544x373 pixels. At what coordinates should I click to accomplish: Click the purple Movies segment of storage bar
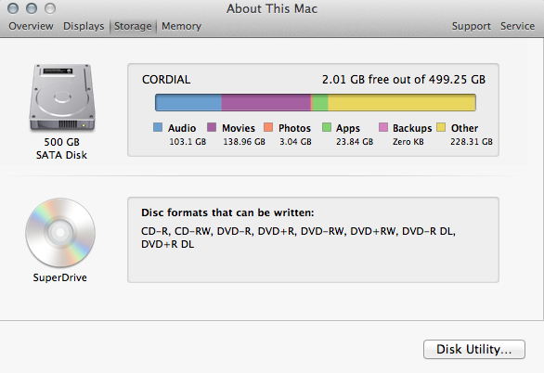[266, 103]
